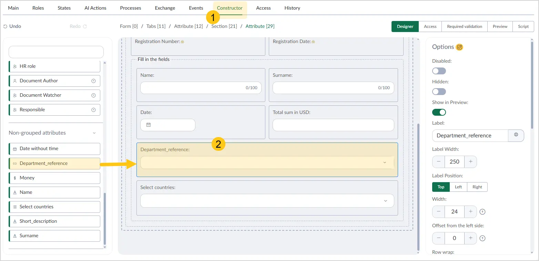Open the Select countries dropdown on the form
The width and height of the screenshot is (539, 261).
(x=267, y=201)
